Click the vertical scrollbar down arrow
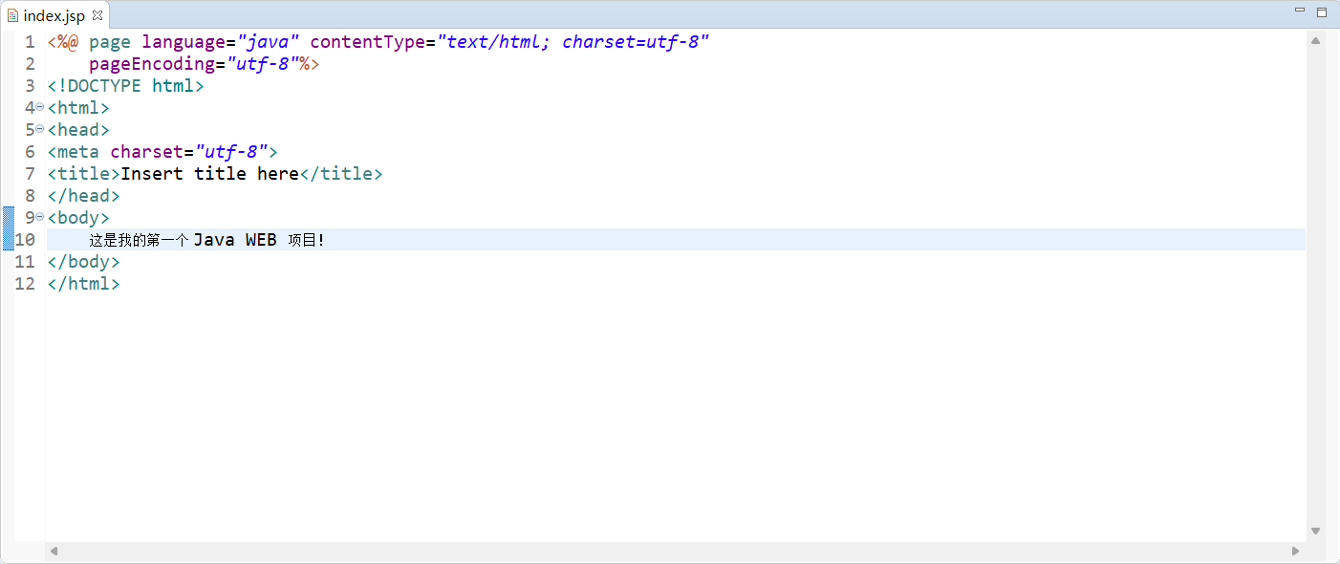1340x564 pixels. click(1315, 531)
